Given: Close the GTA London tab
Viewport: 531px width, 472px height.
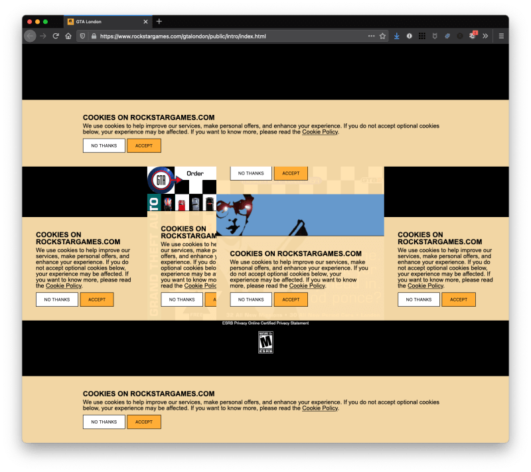Looking at the screenshot, I should (145, 22).
